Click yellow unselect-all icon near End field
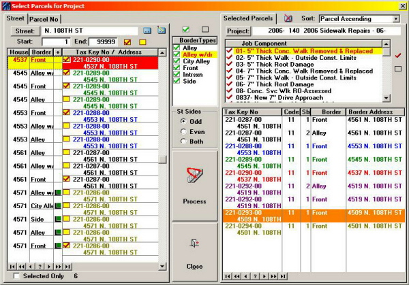 142,42
